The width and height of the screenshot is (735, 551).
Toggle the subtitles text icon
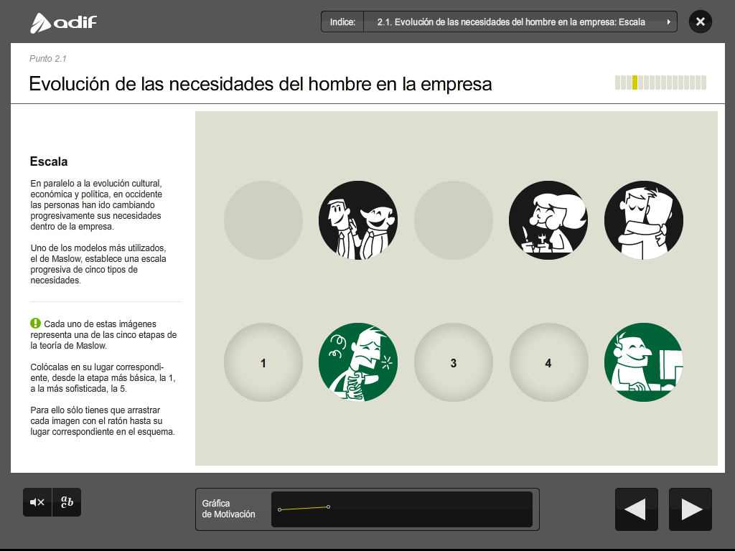click(x=67, y=502)
